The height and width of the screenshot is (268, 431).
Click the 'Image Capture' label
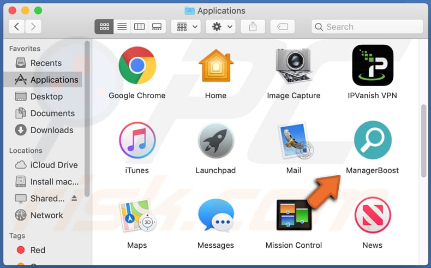[294, 96]
